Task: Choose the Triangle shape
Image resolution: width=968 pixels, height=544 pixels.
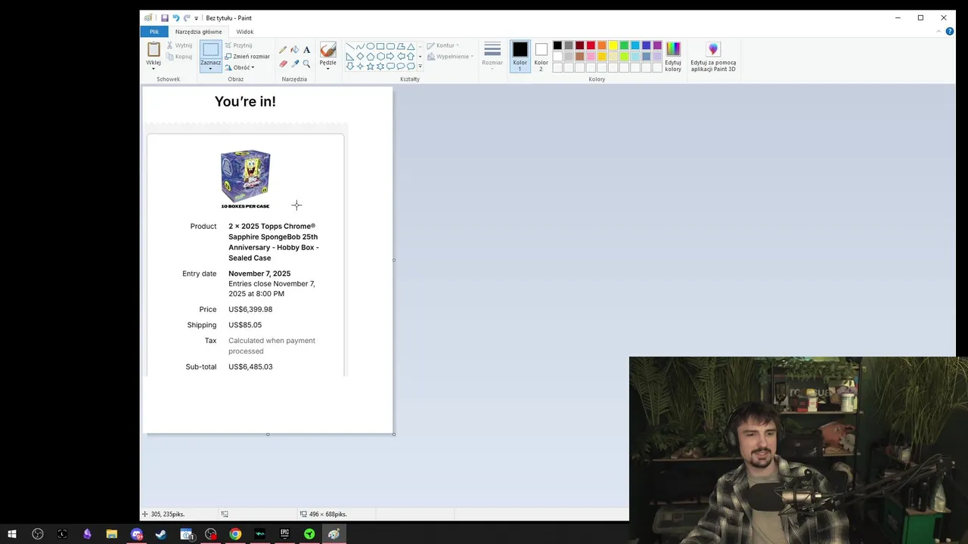Action: [411, 46]
